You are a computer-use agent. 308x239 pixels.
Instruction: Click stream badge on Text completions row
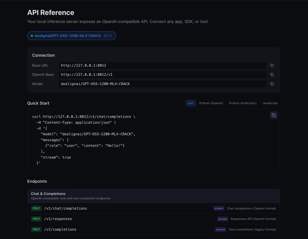point(220,230)
